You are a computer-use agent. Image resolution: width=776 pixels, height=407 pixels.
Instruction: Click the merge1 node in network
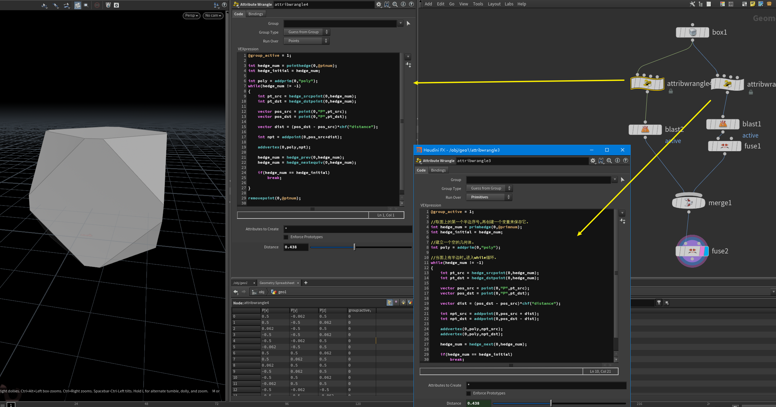click(x=688, y=203)
